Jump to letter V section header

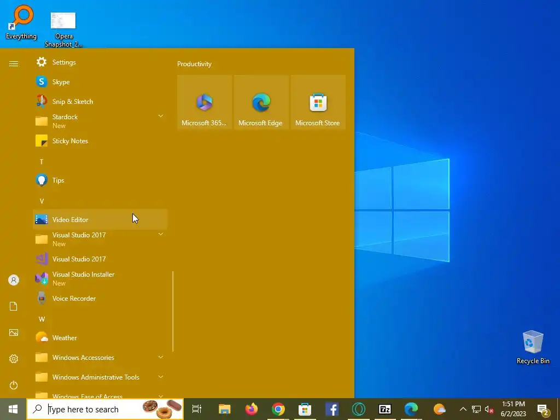coord(42,201)
